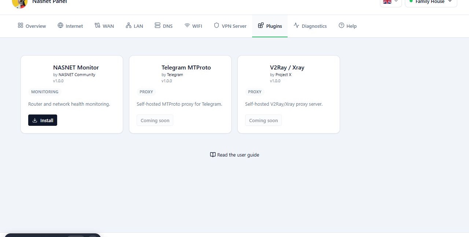The width and height of the screenshot is (469, 237).
Task: Click the Overview grid icon
Action: (x=21, y=26)
